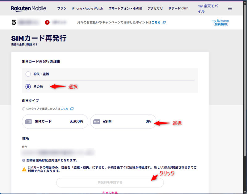This screenshot has width=247, height=194.
Task: Open the アクセサリ menu item
Action: point(155,8)
